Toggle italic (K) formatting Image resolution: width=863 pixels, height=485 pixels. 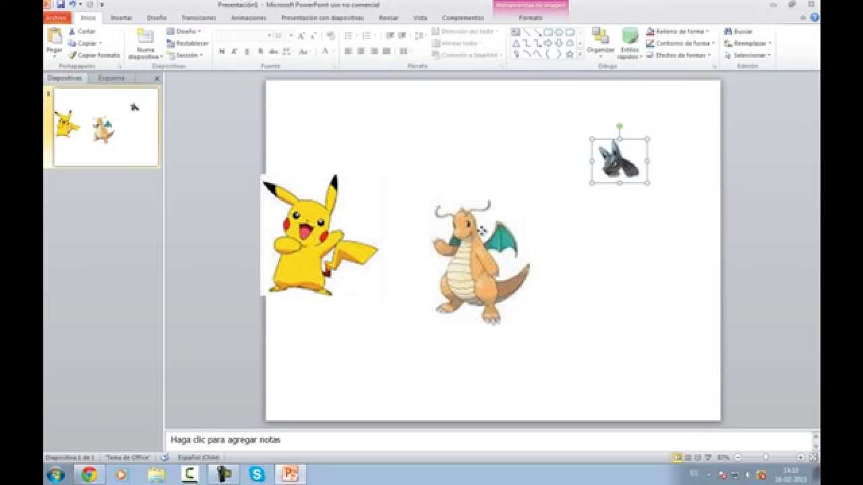tap(235, 51)
